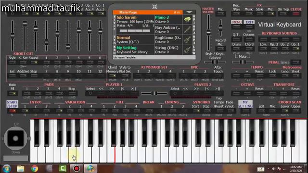The image size is (308, 173).
Task: Click the Break button
Action: 149,111
